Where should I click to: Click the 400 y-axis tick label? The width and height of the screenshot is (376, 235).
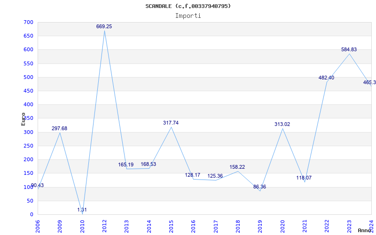click(x=29, y=105)
